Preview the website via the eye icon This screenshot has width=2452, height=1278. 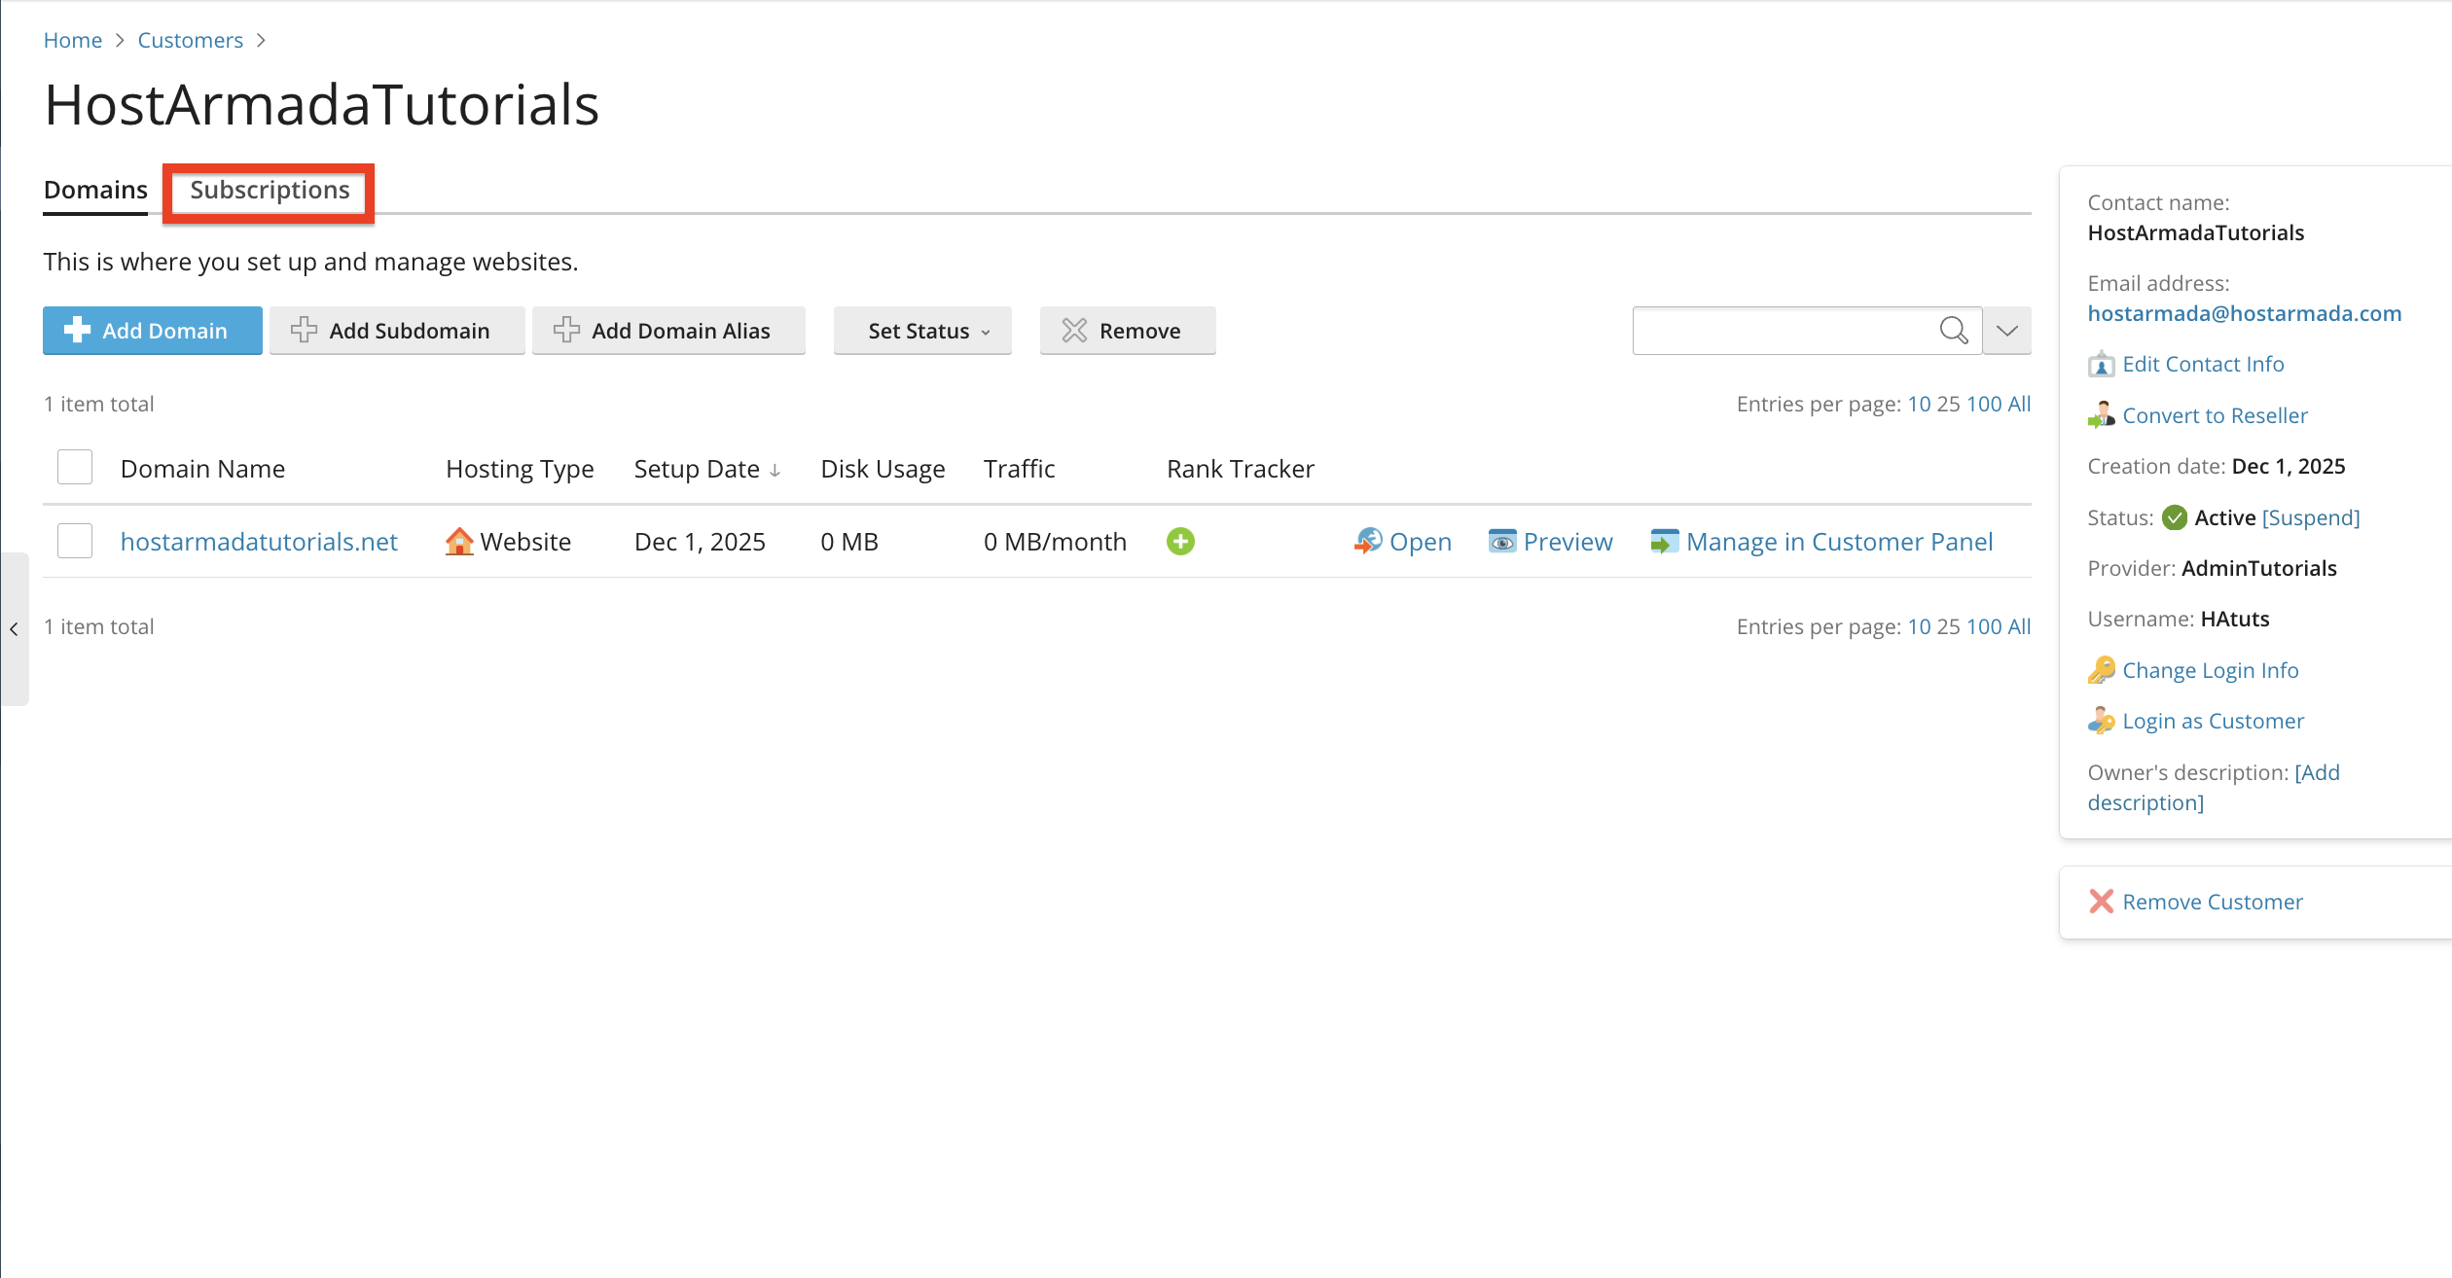point(1502,542)
